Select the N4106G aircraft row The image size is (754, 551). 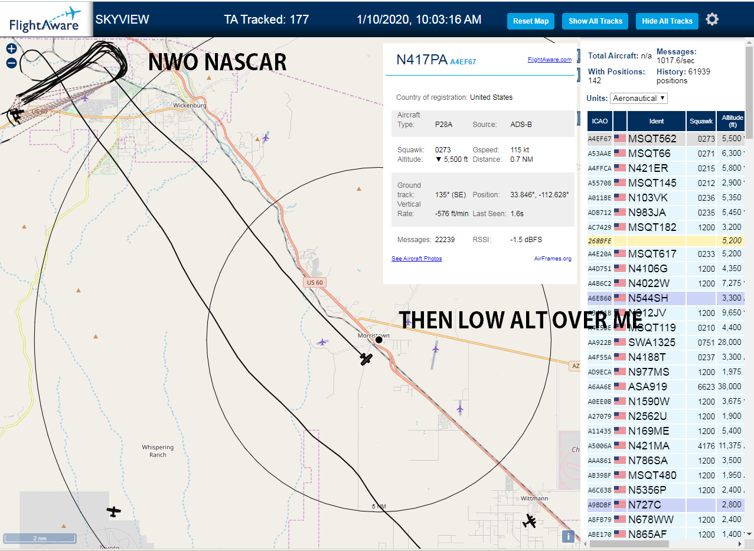(x=666, y=269)
